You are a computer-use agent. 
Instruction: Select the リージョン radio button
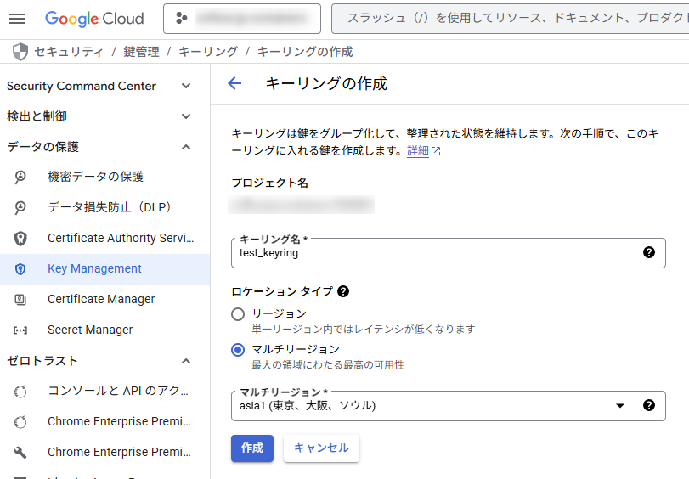click(238, 313)
